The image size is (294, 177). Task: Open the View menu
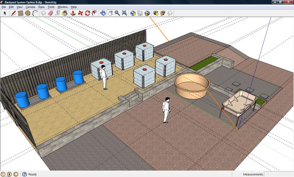tap(19, 7)
